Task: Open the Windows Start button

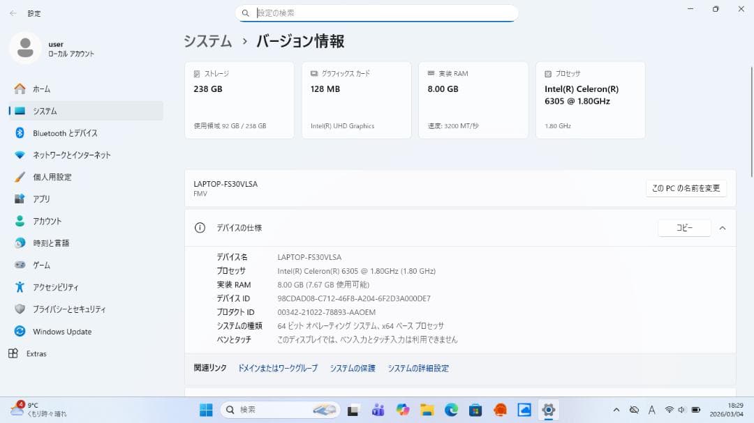Action: coord(206,410)
